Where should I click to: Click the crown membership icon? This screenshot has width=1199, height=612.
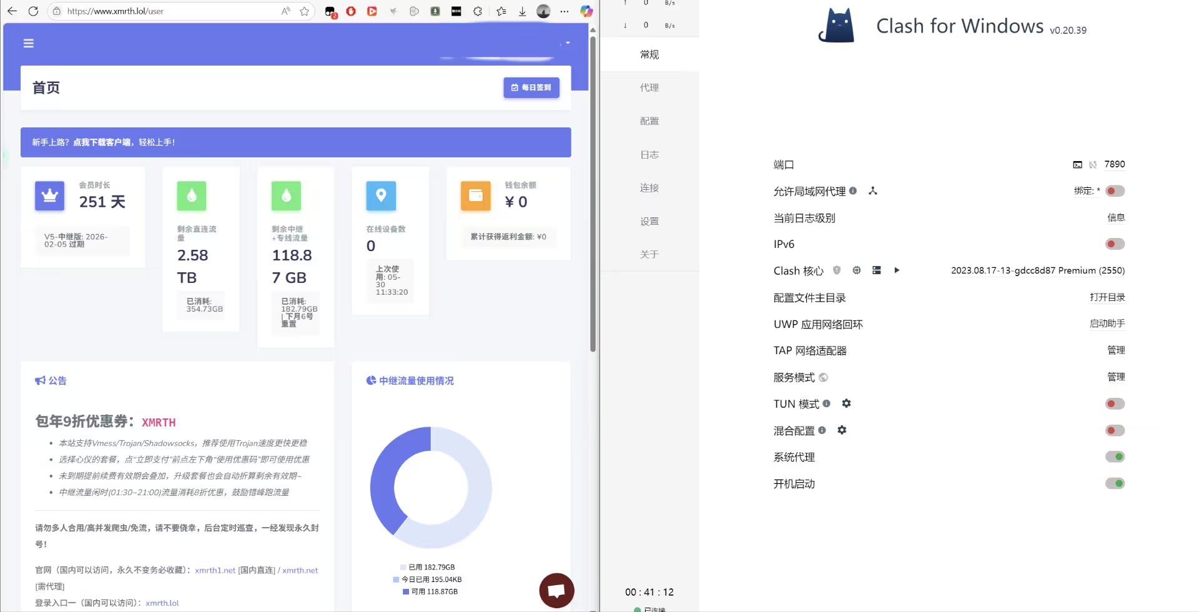pos(50,196)
